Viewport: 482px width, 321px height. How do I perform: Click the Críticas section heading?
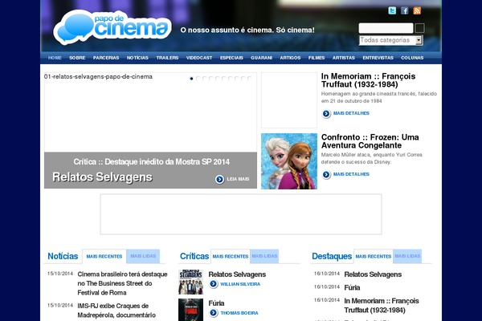[x=194, y=256]
